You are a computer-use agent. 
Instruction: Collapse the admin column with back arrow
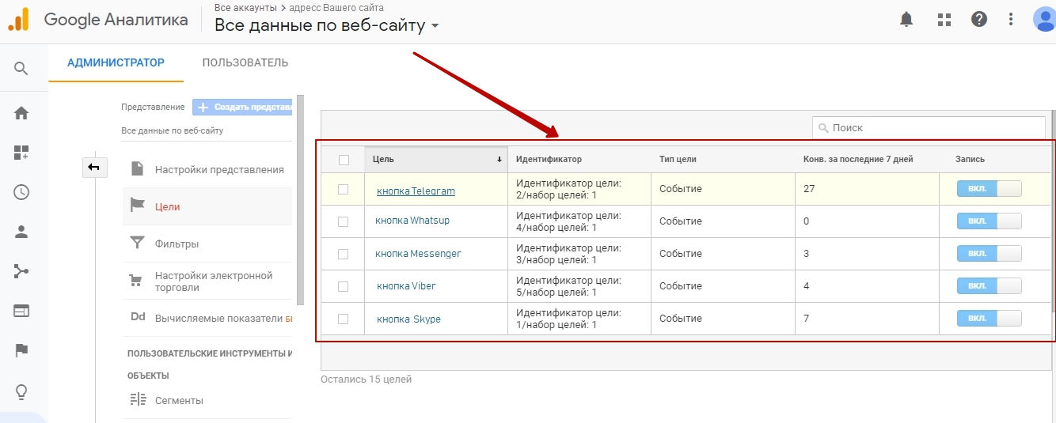(x=95, y=167)
